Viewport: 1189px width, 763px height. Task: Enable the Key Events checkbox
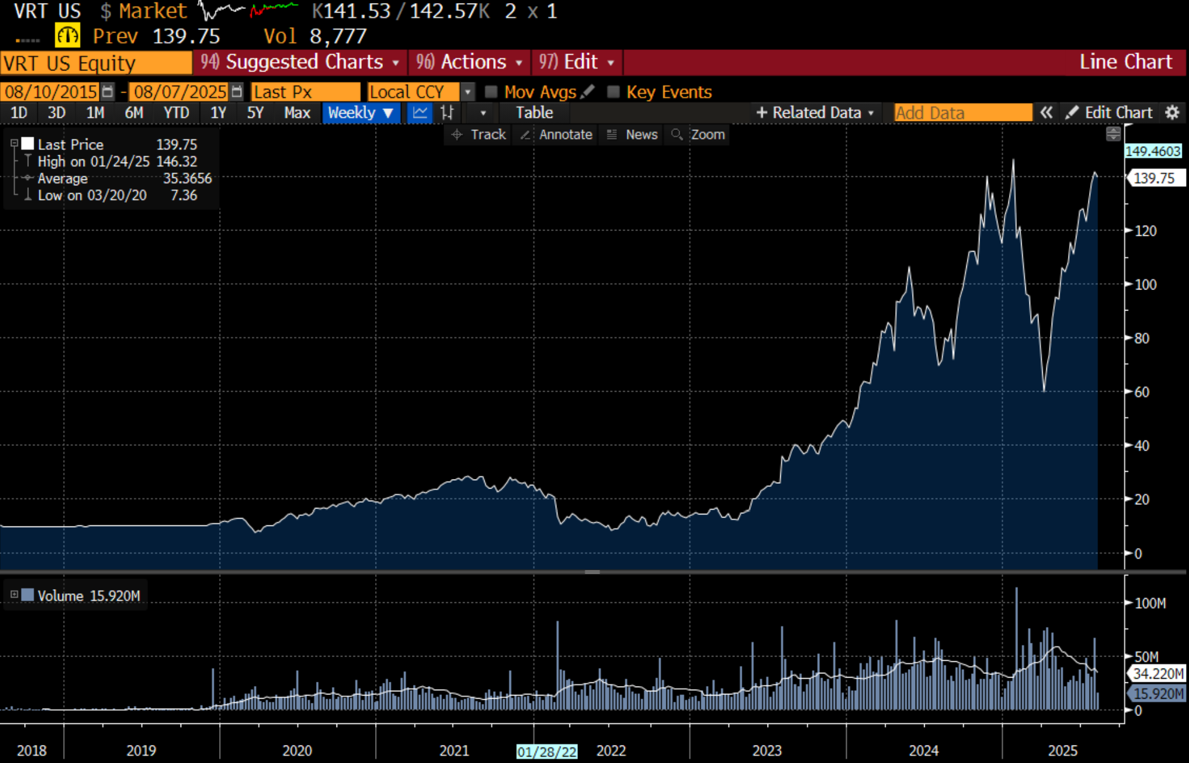pyautogui.click(x=613, y=91)
